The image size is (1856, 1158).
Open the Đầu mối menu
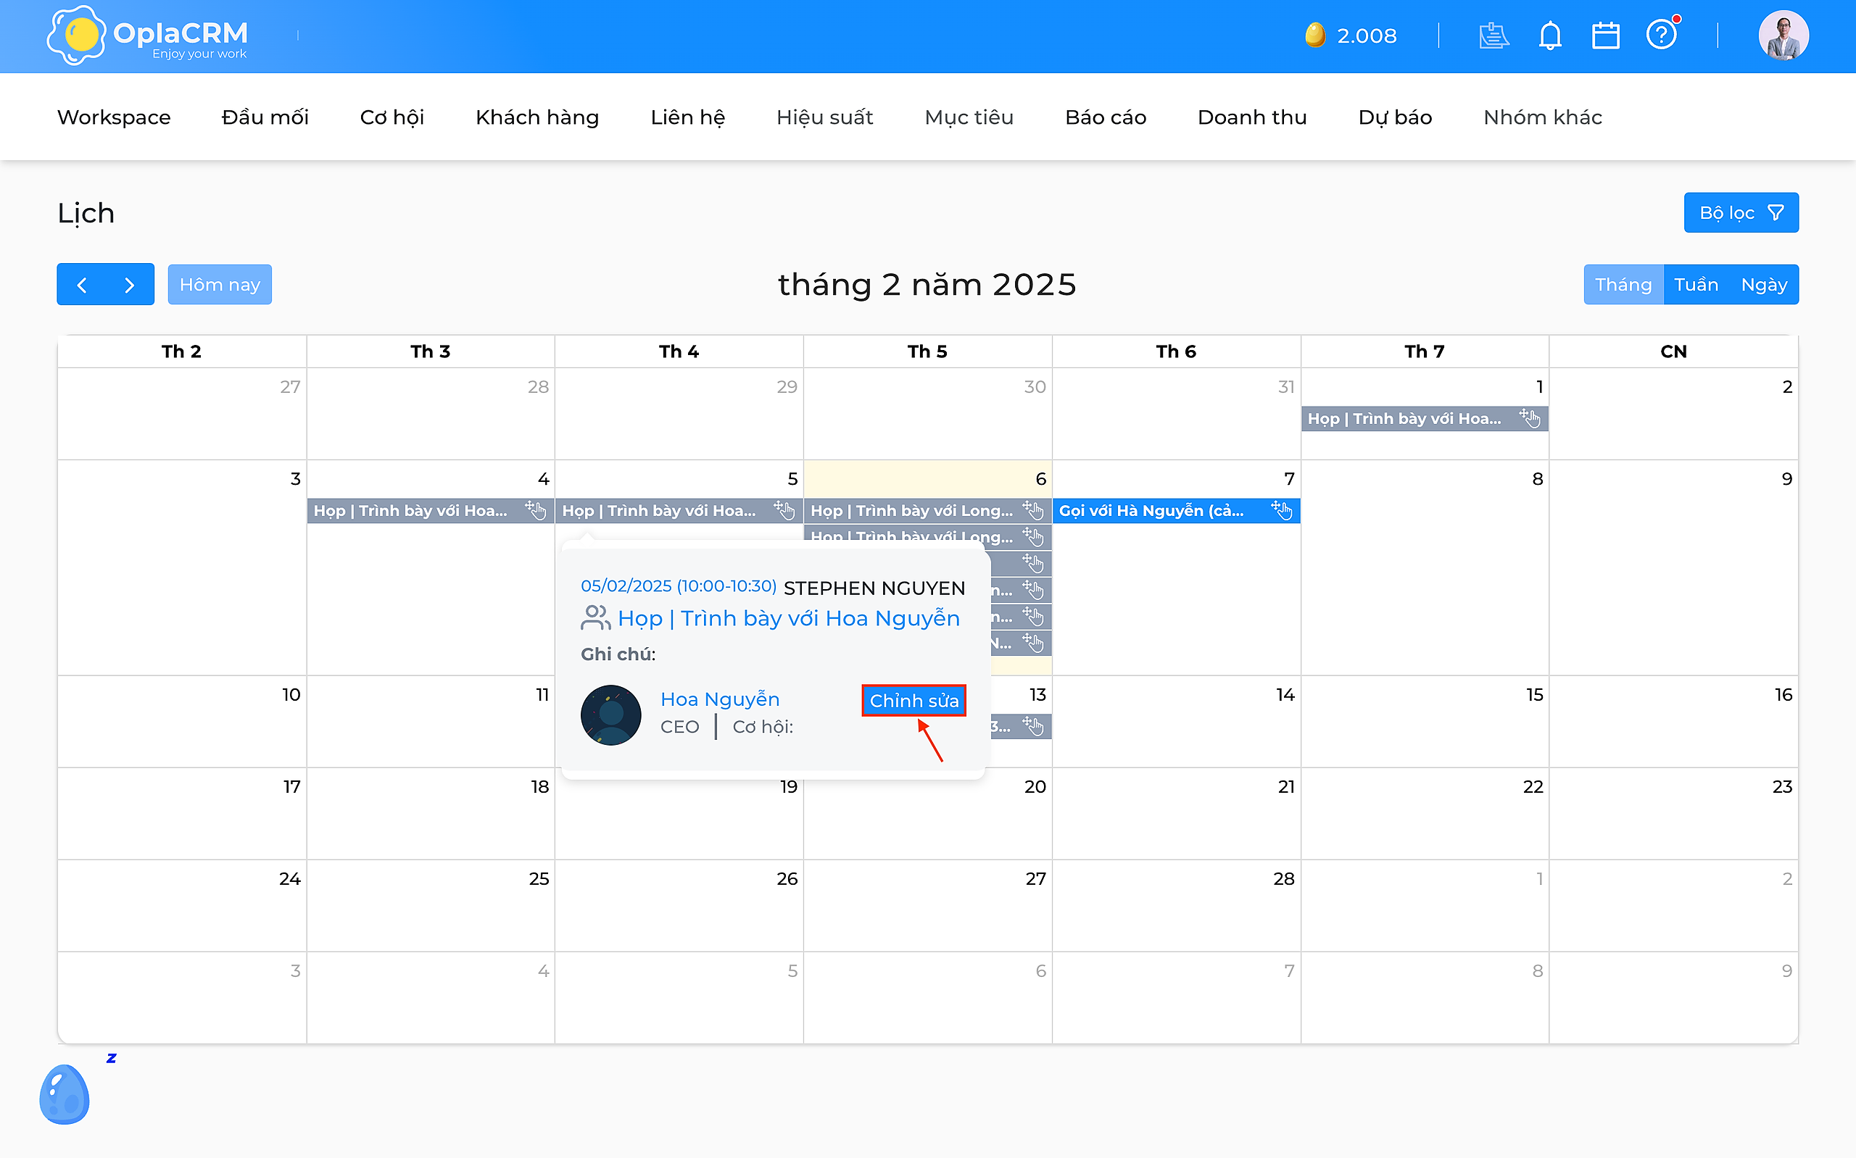click(x=265, y=117)
